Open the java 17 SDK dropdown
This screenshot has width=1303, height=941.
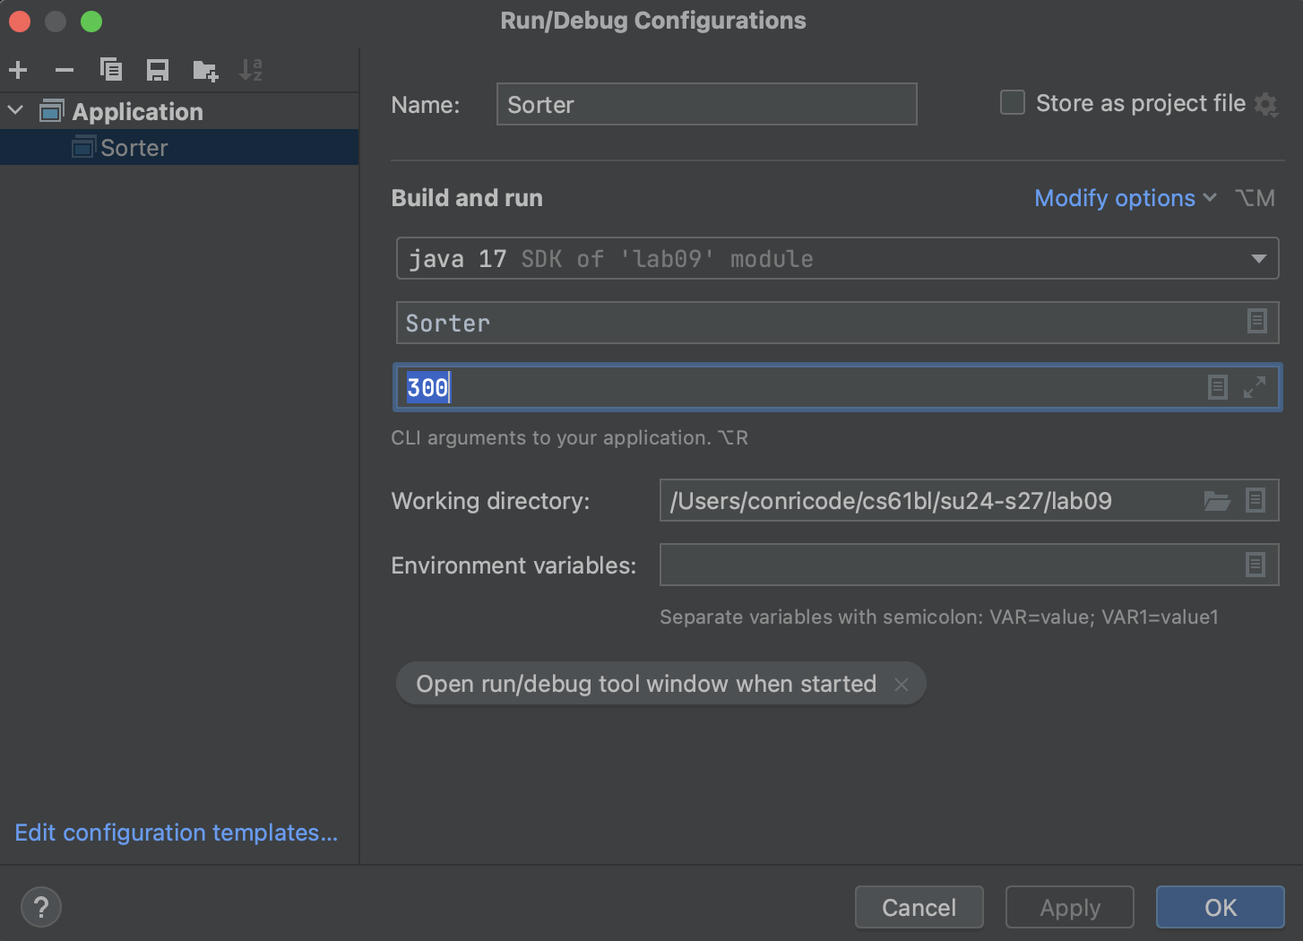[x=837, y=258]
